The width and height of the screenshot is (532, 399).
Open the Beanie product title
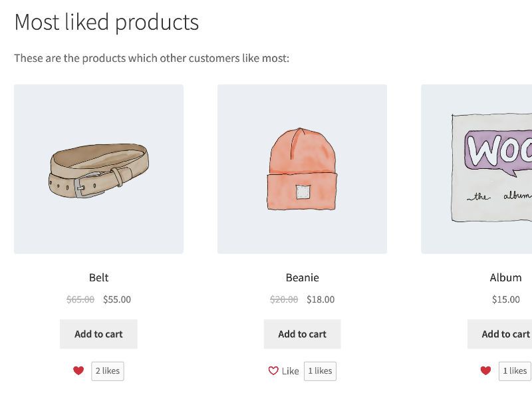[x=302, y=277]
